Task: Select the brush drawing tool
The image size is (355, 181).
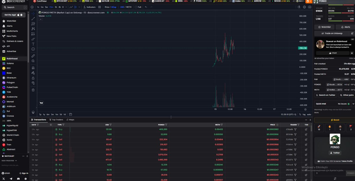Action: coord(33,39)
